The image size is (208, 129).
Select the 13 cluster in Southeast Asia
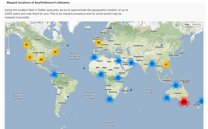click(x=166, y=64)
